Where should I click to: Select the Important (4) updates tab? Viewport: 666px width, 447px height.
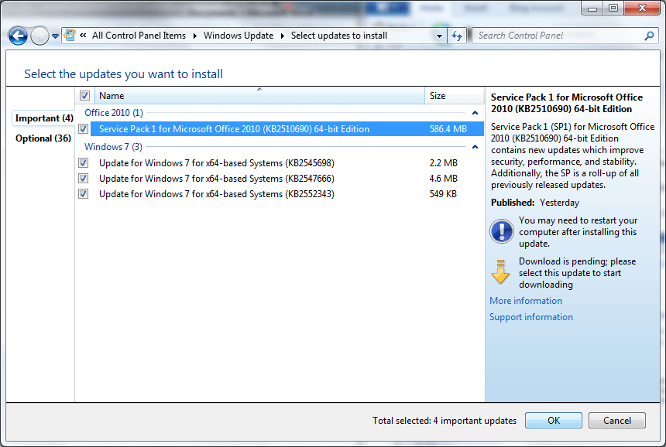coord(43,118)
